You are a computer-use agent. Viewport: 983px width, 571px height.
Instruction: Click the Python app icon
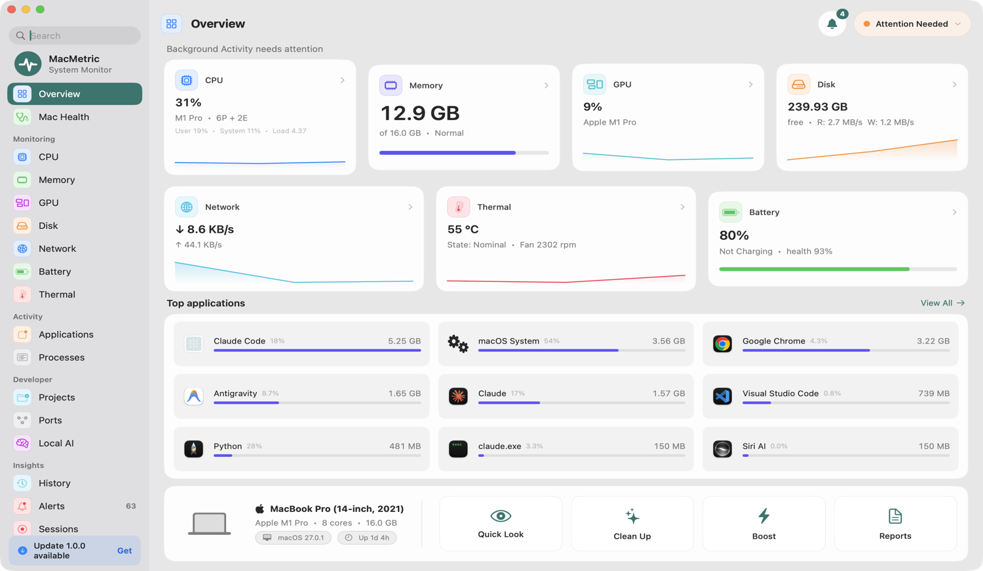click(x=193, y=448)
